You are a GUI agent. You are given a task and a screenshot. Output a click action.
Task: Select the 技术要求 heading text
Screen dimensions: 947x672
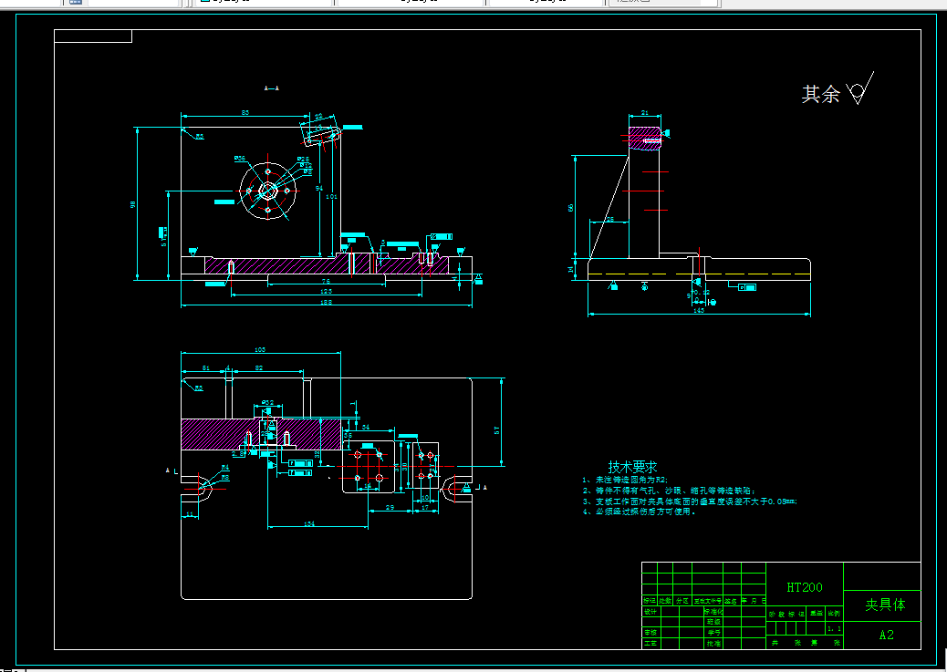click(632, 467)
